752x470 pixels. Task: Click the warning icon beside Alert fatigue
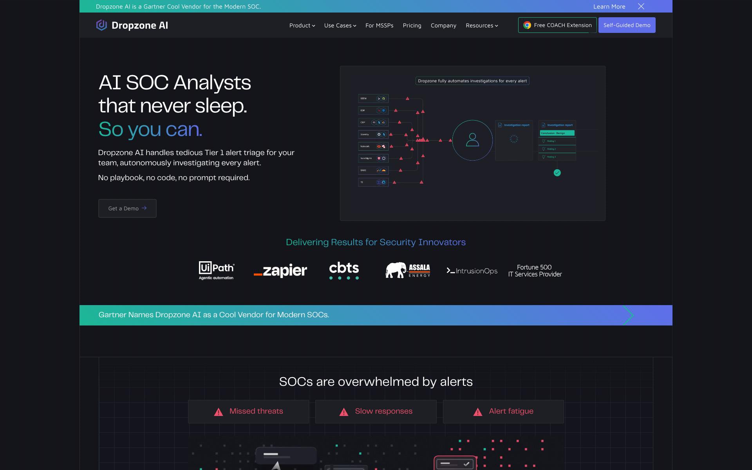tap(478, 412)
